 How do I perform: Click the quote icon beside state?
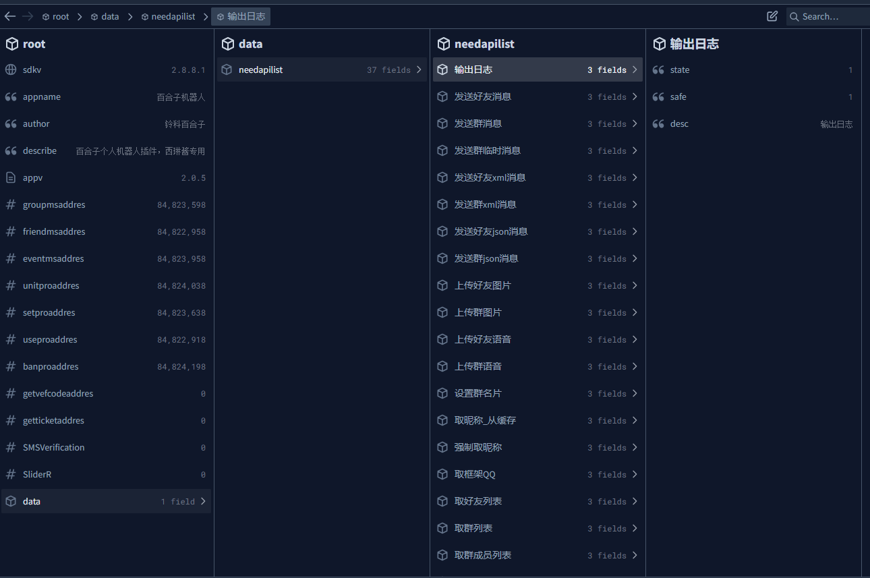[658, 69]
